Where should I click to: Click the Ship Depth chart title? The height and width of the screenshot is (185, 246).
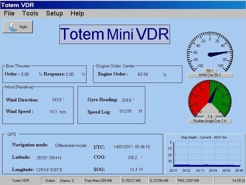(x=204, y=137)
